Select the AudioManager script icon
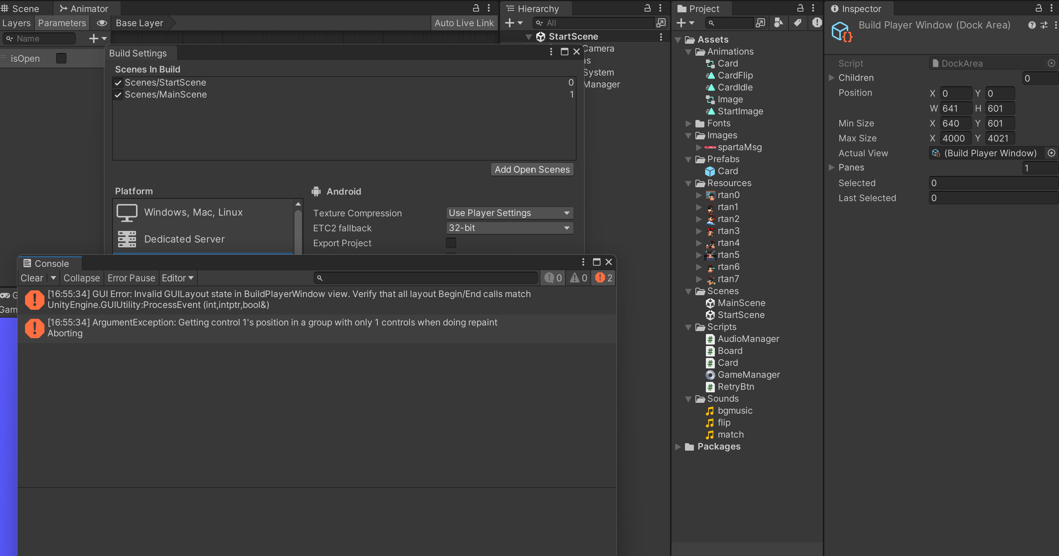The image size is (1059, 556). point(710,339)
